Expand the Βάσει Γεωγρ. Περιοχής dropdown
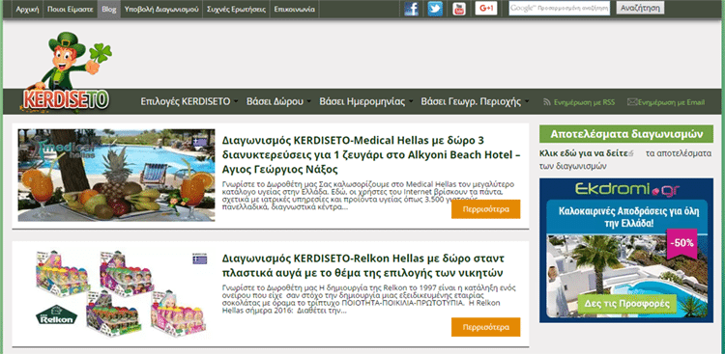 pyautogui.click(x=475, y=101)
